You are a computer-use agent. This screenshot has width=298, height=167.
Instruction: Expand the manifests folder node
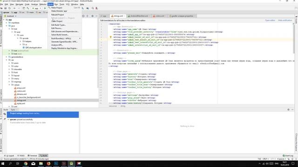point(7,23)
